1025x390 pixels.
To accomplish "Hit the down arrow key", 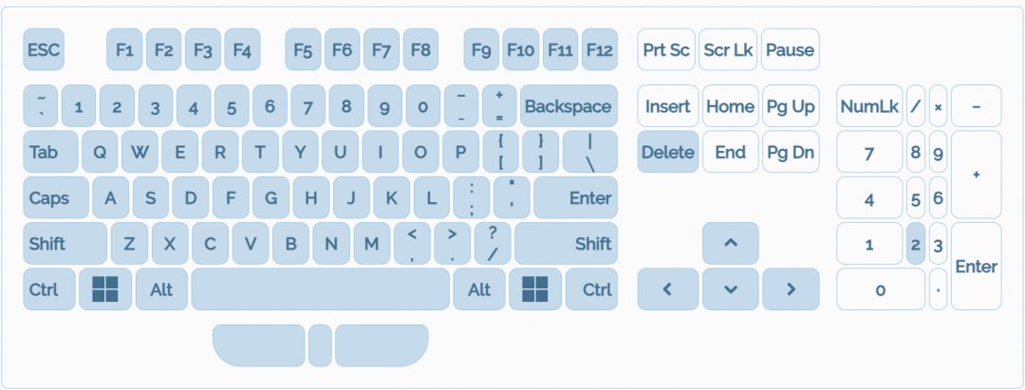I will [x=730, y=289].
